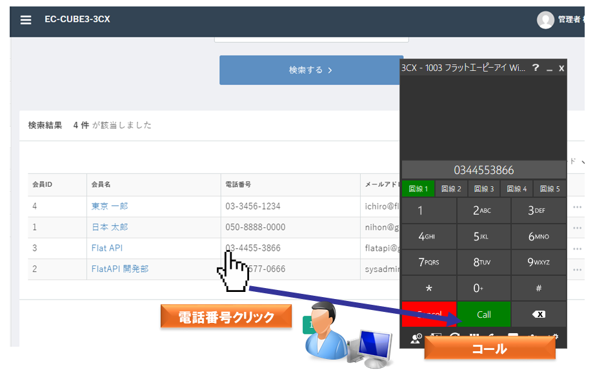Switch to line tab 回線 2
Viewport: 595px width, 377px height.
coord(451,189)
